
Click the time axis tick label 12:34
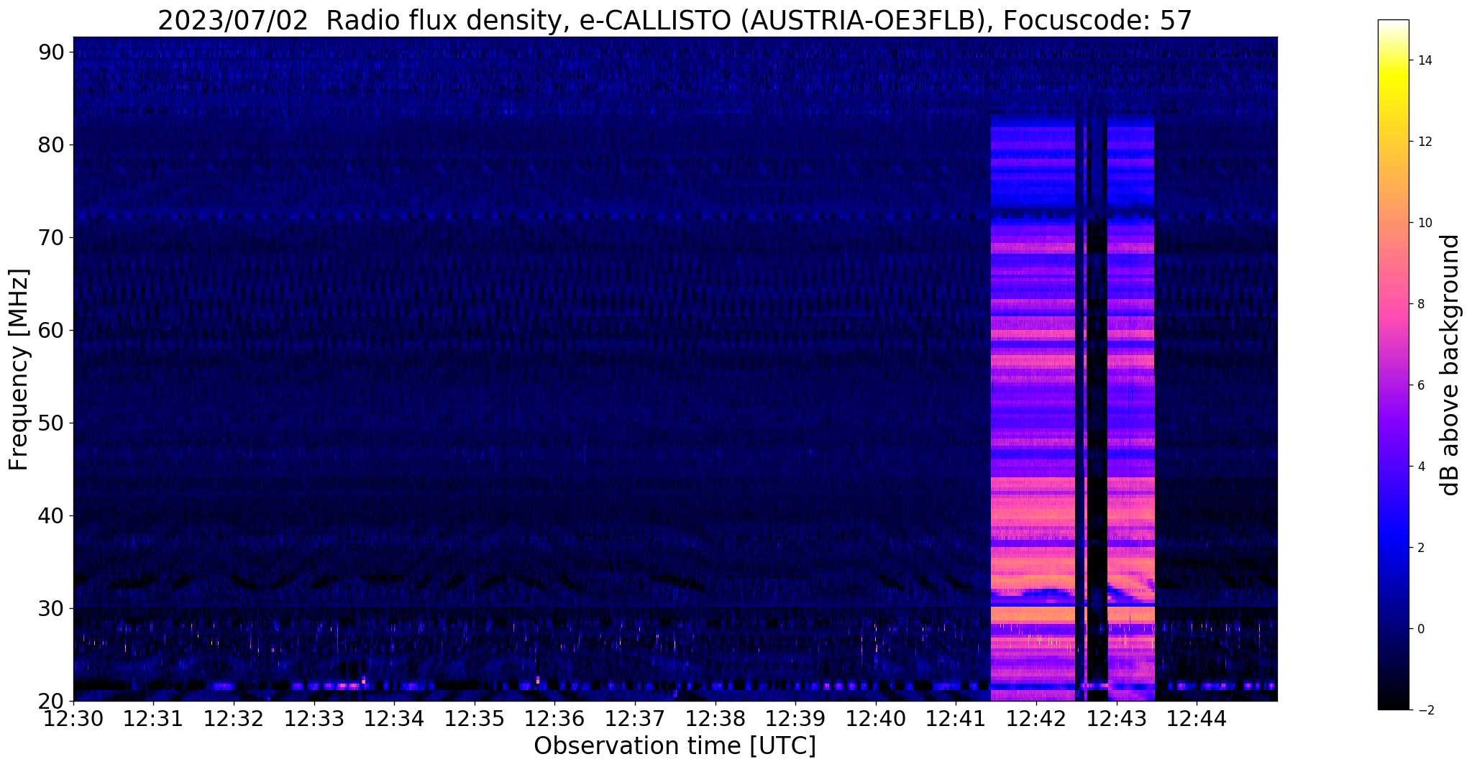coord(394,719)
